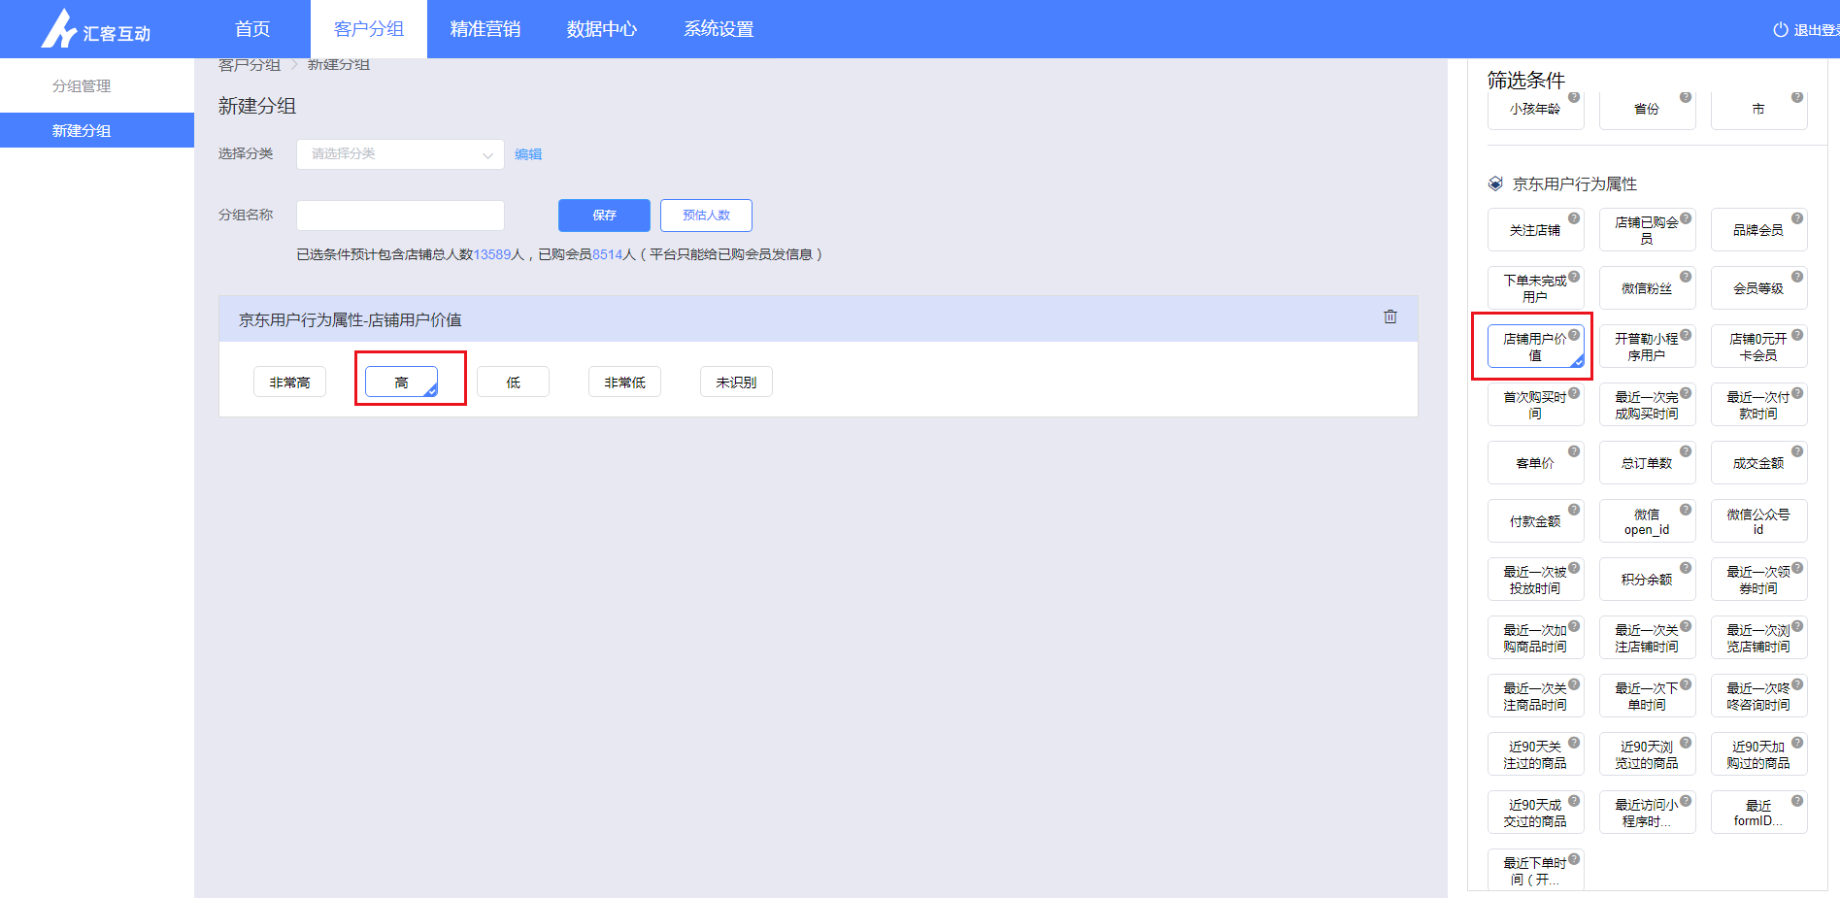Add the 小孩年龄 filter condition
This screenshot has width=1840, height=898.
point(1535,110)
